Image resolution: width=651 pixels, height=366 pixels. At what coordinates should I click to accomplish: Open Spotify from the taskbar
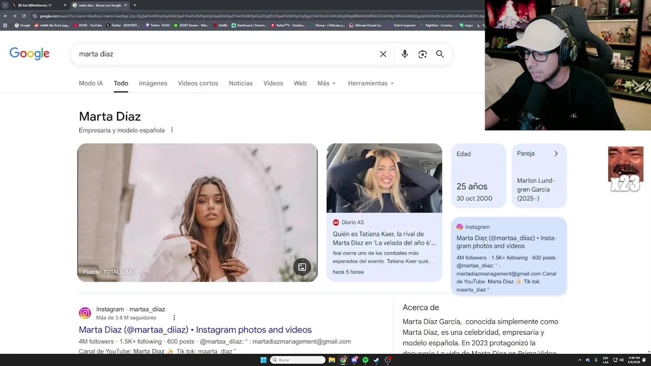point(365,360)
